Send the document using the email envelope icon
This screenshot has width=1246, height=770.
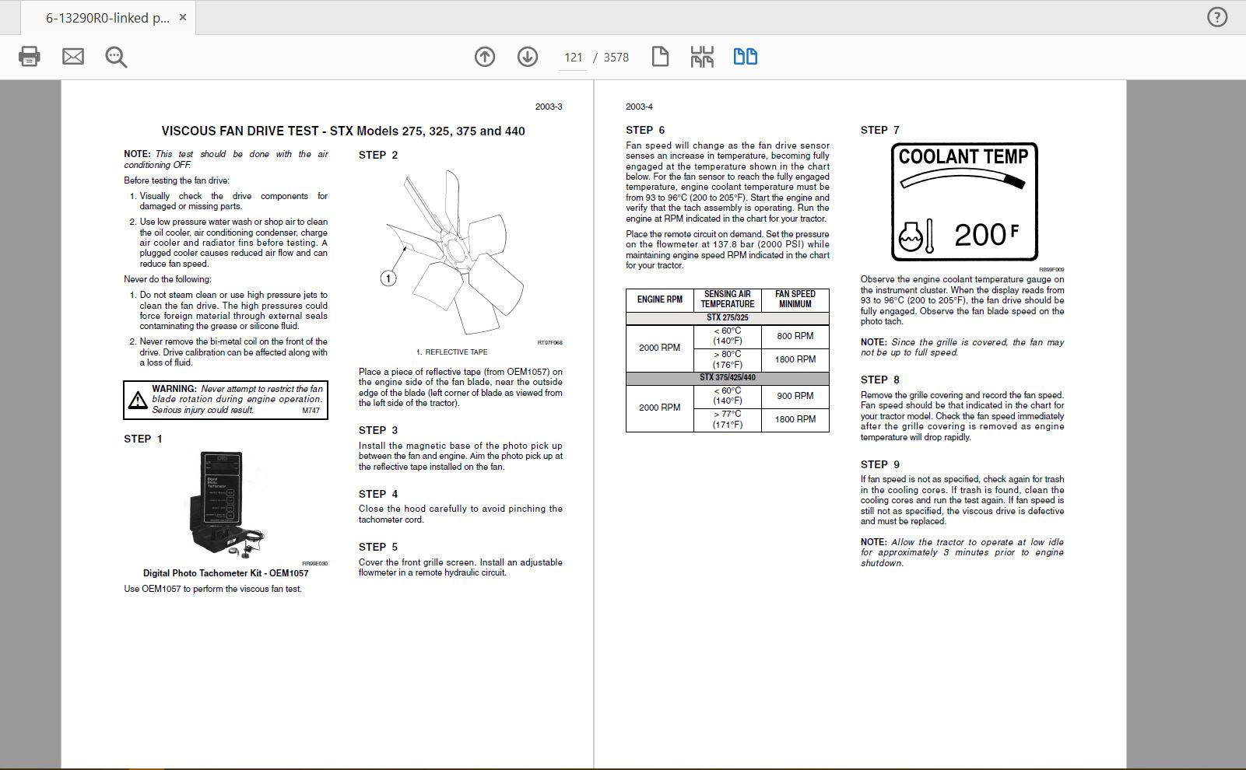73,57
